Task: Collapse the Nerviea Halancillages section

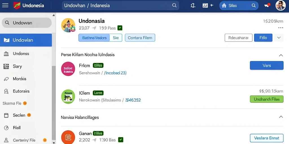Action: tap(281, 117)
